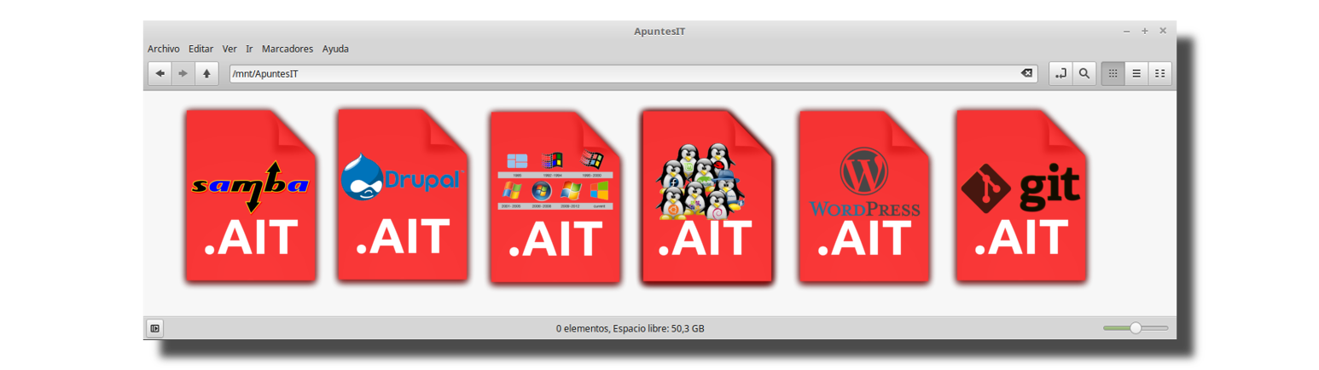The width and height of the screenshot is (1319, 370).
Task: Open the Editar menu
Action: click(x=200, y=49)
